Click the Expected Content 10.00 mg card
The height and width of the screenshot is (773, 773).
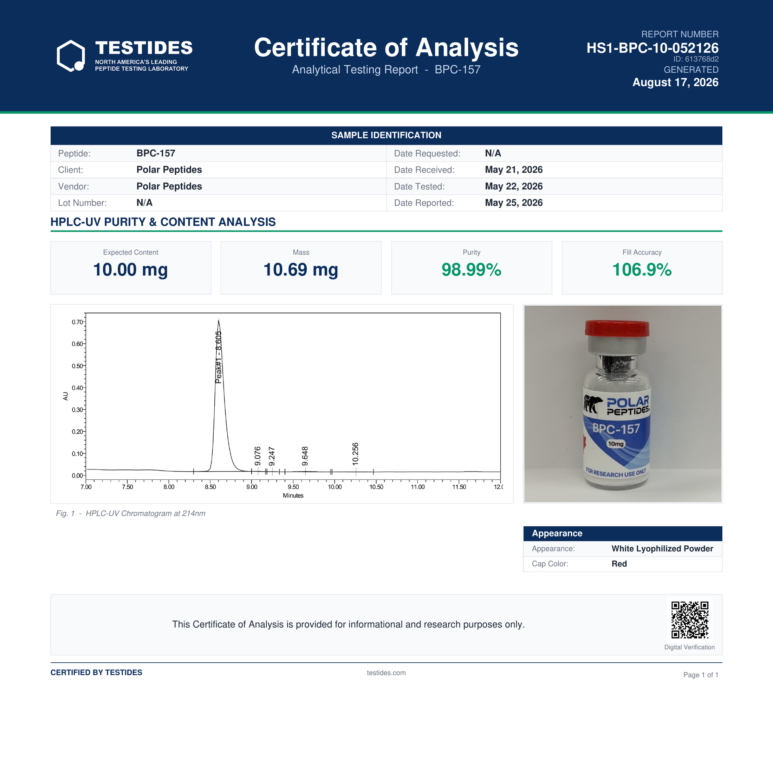(x=130, y=268)
